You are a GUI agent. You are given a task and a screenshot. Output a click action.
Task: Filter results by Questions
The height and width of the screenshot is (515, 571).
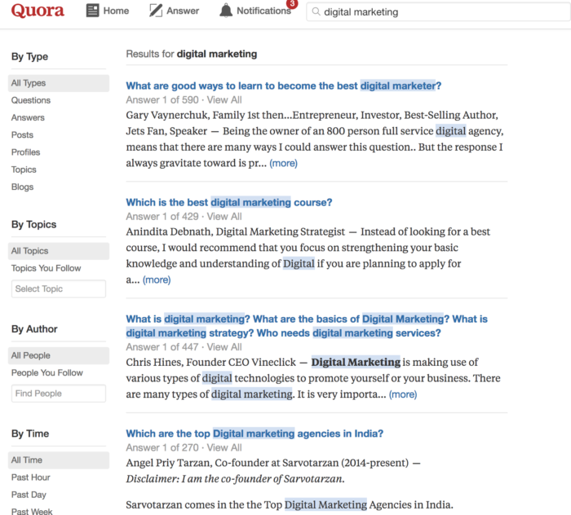point(31,100)
